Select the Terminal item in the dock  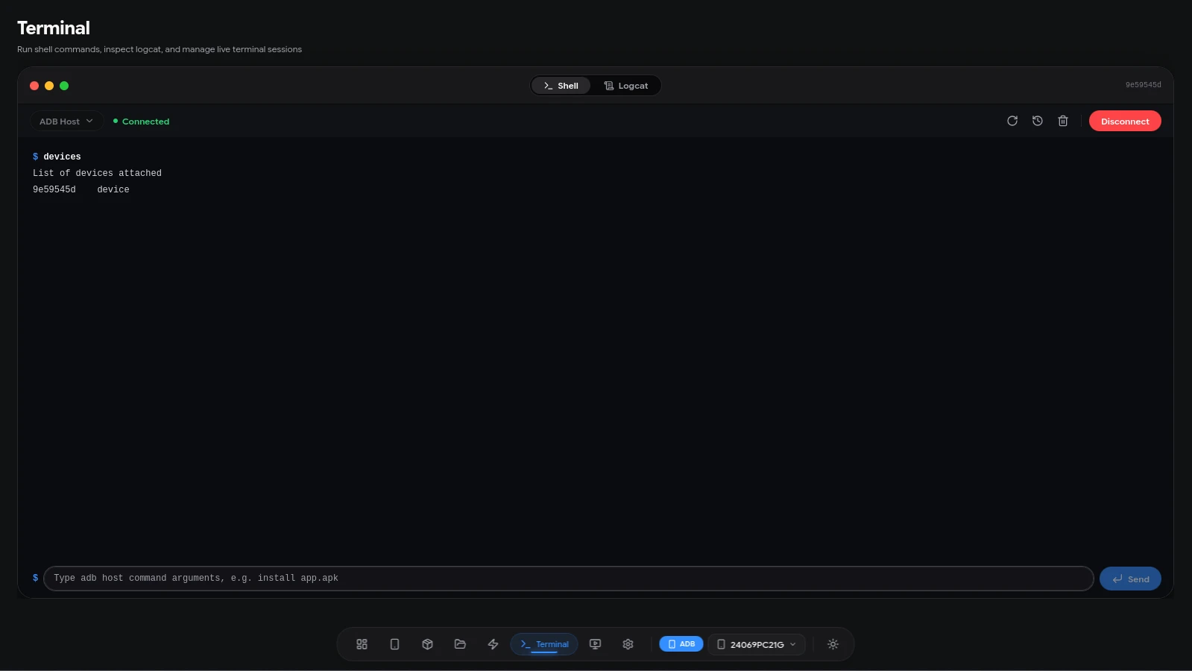544,644
